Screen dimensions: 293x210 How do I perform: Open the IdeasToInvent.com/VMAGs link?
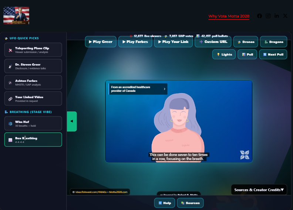pos(91,192)
